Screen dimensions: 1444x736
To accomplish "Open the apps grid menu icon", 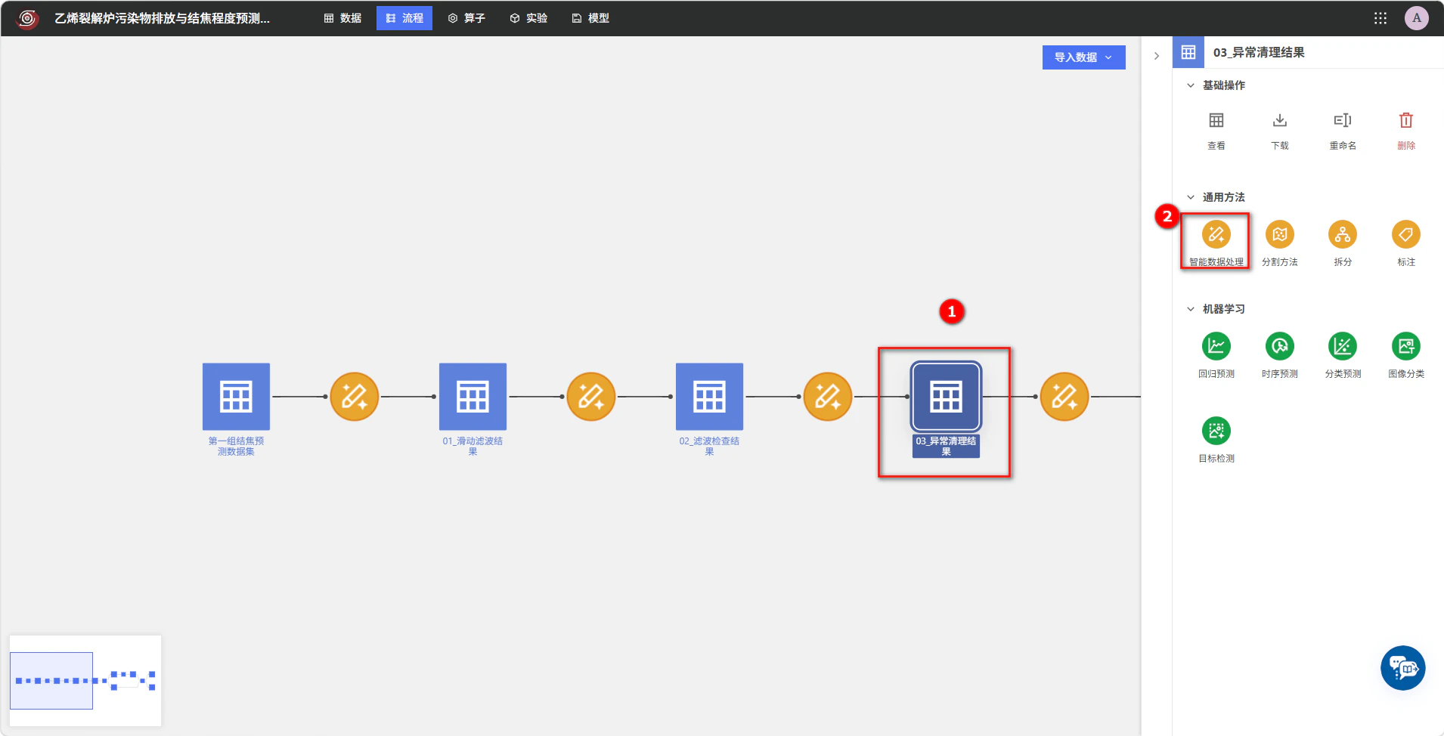I will point(1380,18).
